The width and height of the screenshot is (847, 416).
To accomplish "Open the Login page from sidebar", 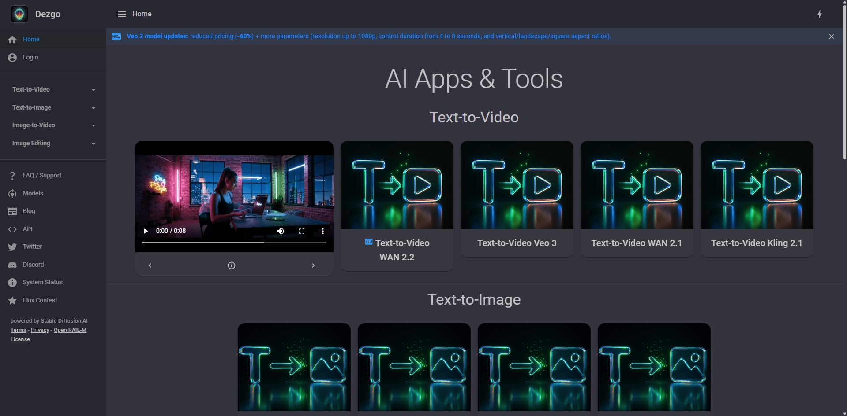I will pos(30,57).
